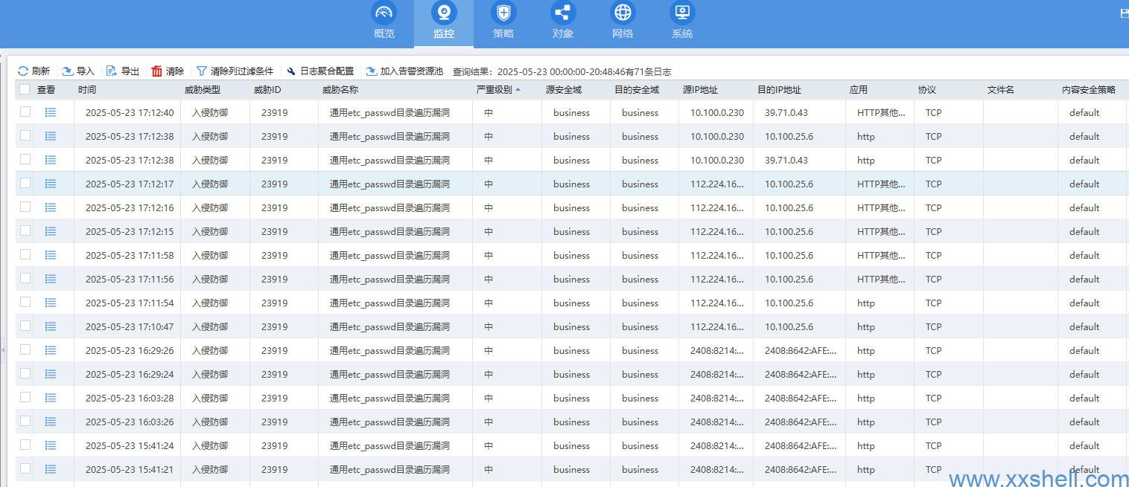View details icon for 17:12:40 log entry
1129x487 pixels.
(x=51, y=112)
